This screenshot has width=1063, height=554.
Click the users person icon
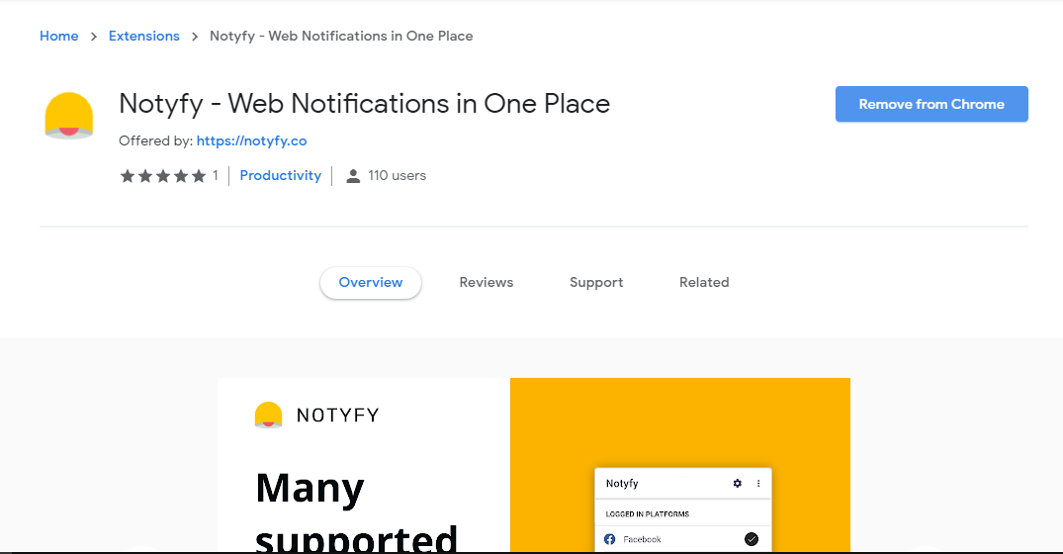[353, 176]
